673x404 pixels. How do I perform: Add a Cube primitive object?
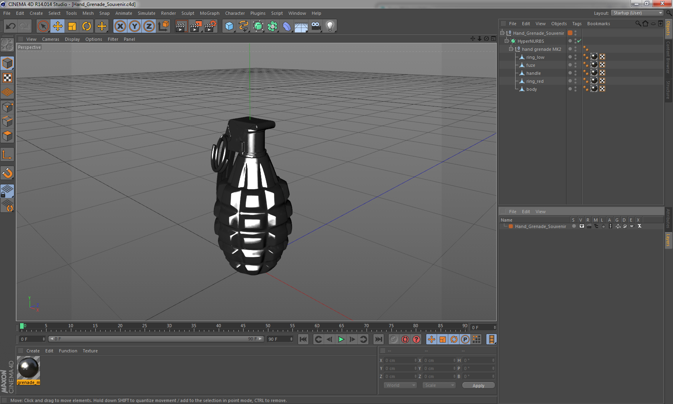[x=229, y=26]
